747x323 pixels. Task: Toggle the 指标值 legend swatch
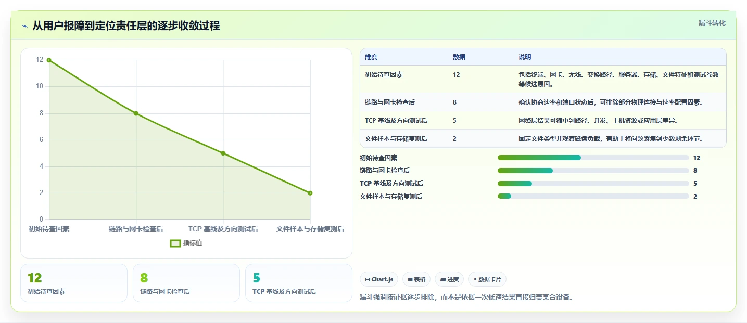click(x=175, y=243)
